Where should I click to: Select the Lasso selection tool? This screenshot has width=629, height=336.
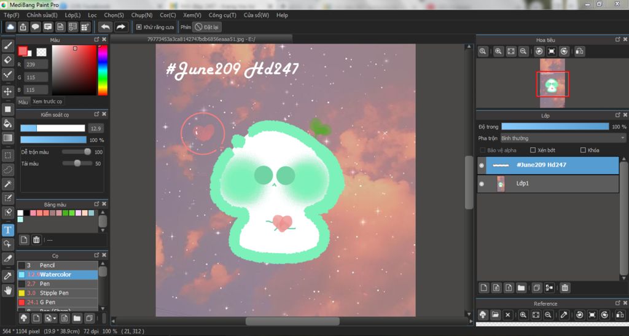(x=7, y=170)
